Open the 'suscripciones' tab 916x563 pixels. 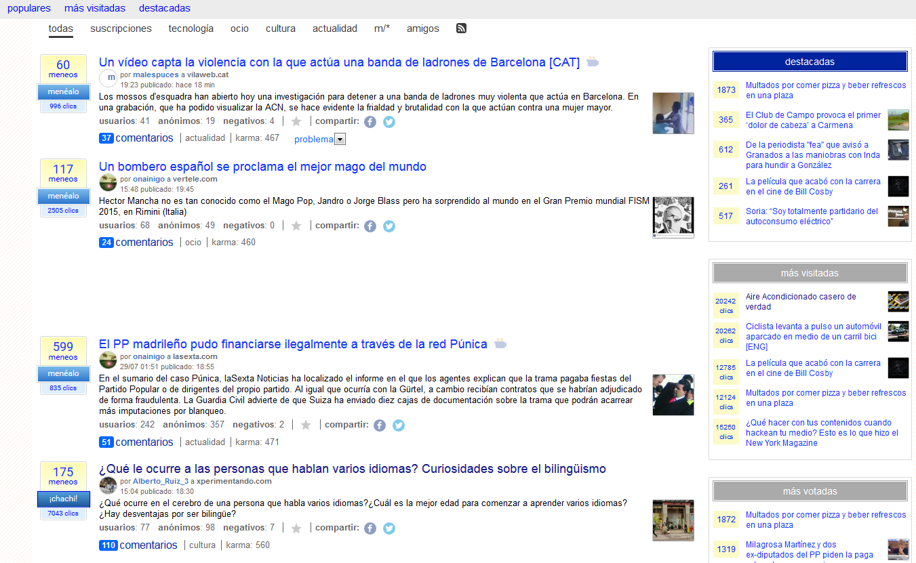coord(121,28)
